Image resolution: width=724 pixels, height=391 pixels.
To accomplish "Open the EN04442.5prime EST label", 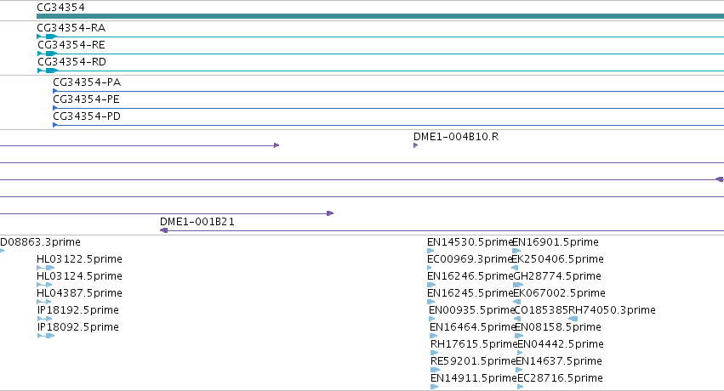I will [561, 344].
